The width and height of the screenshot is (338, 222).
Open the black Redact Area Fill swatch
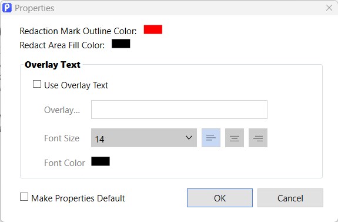(121, 44)
